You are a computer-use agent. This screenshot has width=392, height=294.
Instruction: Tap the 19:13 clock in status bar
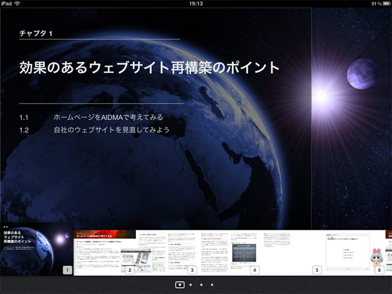(196, 4)
